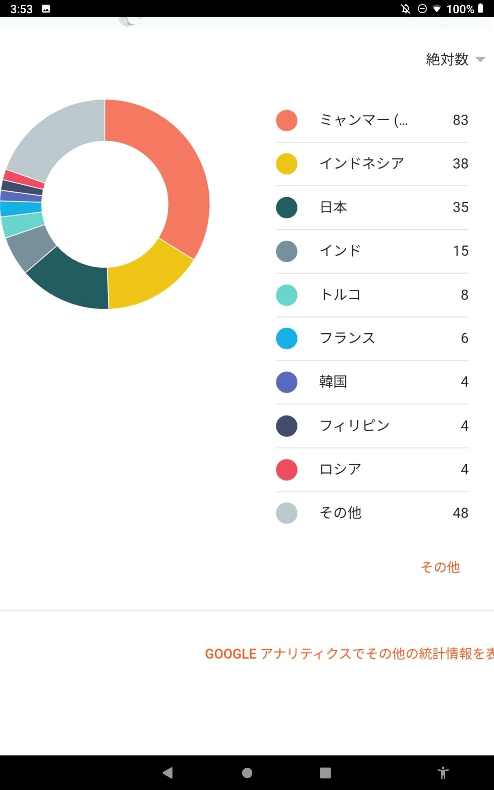
Task: Tap the Wi-Fi signal icon
Action: tap(436, 9)
